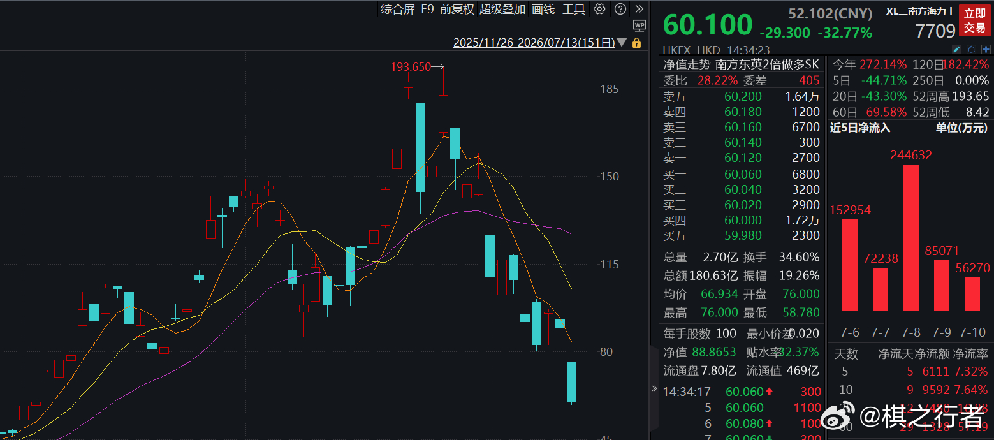994x440 pixels.
Task: Open the 工具 tools menu
Action: click(x=574, y=9)
